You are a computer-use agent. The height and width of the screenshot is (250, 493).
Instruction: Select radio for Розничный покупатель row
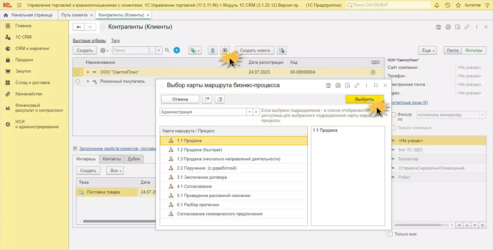[x=78, y=81]
